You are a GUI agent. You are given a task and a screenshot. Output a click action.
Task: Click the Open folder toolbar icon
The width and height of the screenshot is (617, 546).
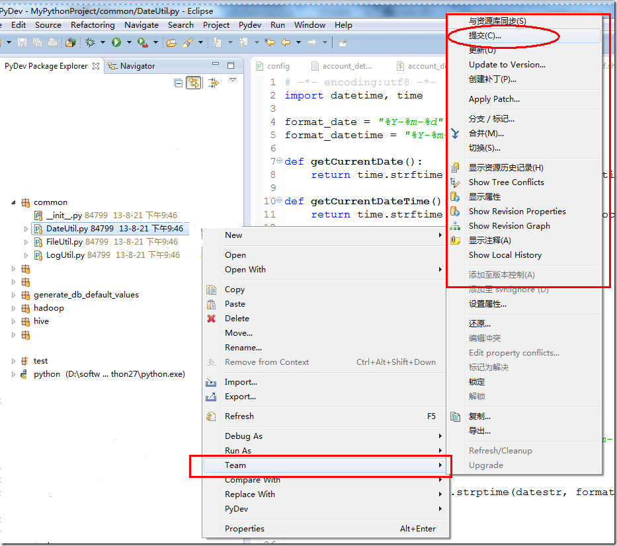pos(171,42)
